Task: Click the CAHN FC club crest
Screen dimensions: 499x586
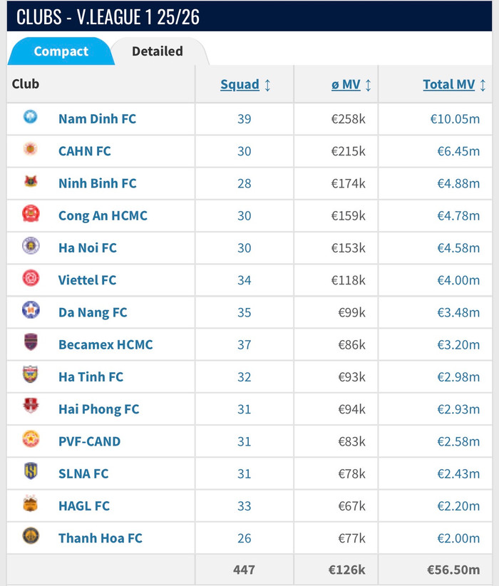Action: (30, 150)
